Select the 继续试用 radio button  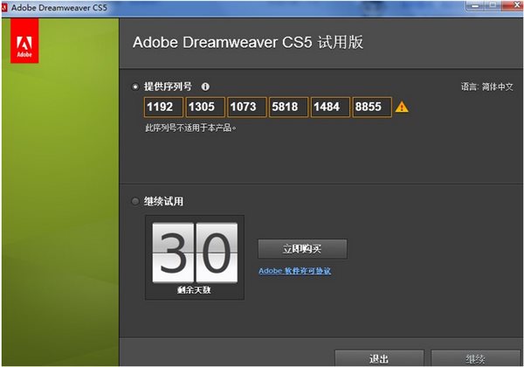pyautogui.click(x=135, y=202)
